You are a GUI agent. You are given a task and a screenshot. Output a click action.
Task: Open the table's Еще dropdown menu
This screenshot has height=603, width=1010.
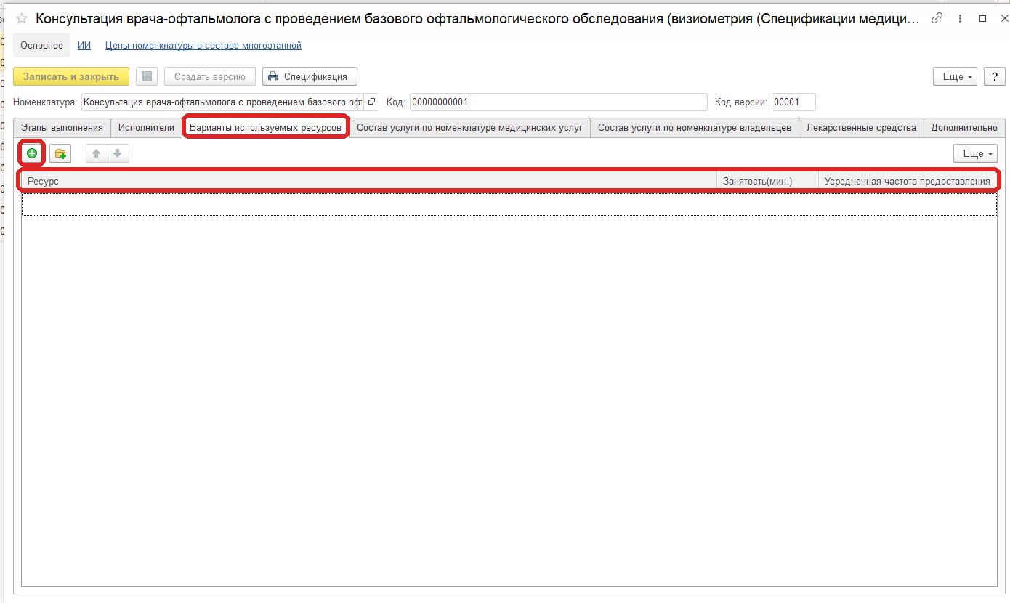(x=975, y=153)
